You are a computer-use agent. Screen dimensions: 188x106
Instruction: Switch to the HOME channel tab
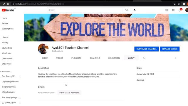coord(45,58)
